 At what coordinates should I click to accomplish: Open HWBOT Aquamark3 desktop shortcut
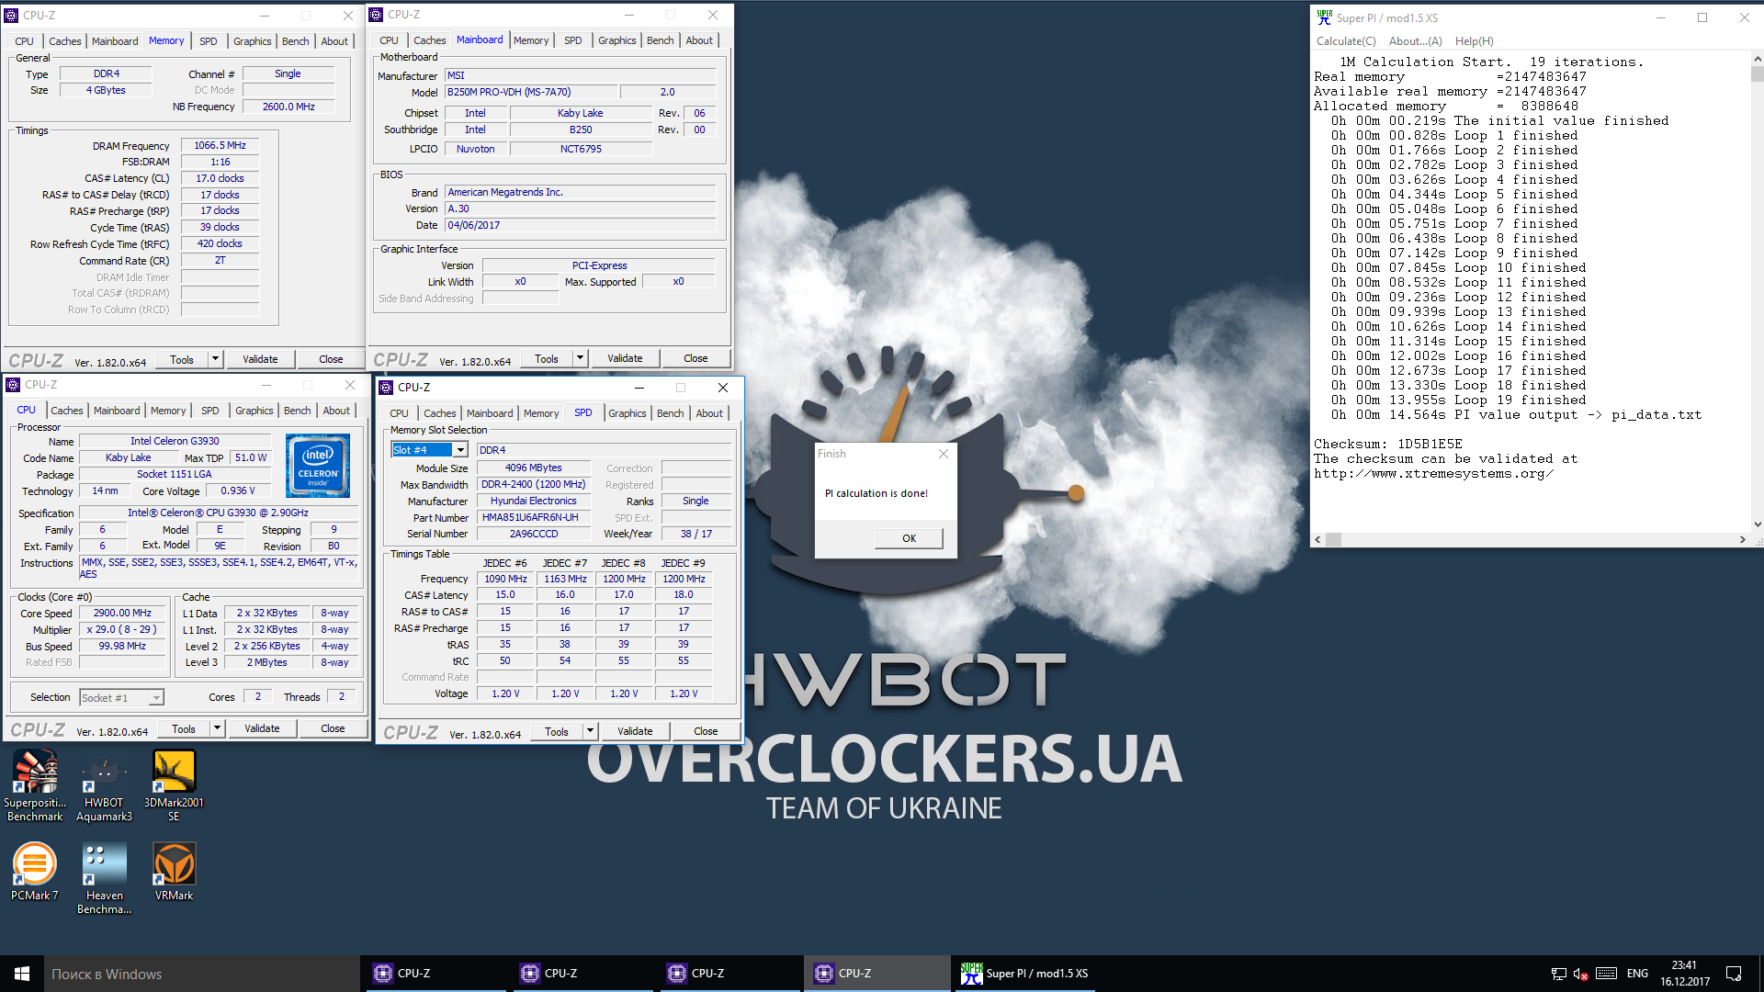coord(104,785)
